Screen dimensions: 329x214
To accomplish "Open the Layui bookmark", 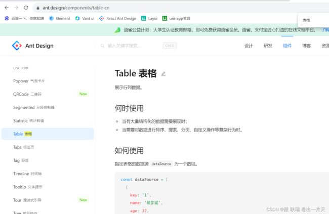I will coord(149,18).
